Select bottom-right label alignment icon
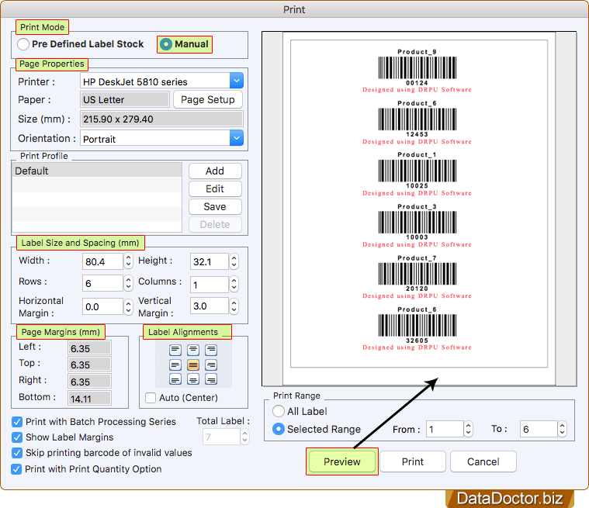Screen dimensions: 589x508 click(211, 379)
